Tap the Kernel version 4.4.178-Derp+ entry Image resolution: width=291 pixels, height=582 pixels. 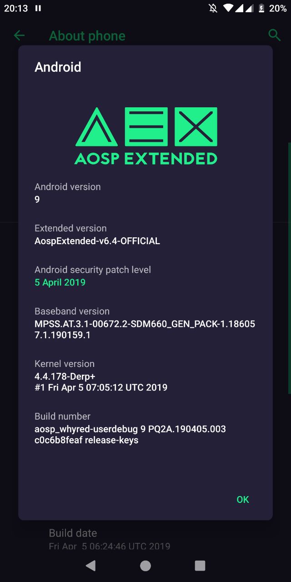click(x=145, y=376)
